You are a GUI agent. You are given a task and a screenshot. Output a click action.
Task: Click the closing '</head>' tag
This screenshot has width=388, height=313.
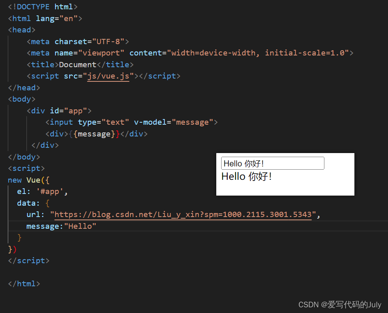click(24, 88)
